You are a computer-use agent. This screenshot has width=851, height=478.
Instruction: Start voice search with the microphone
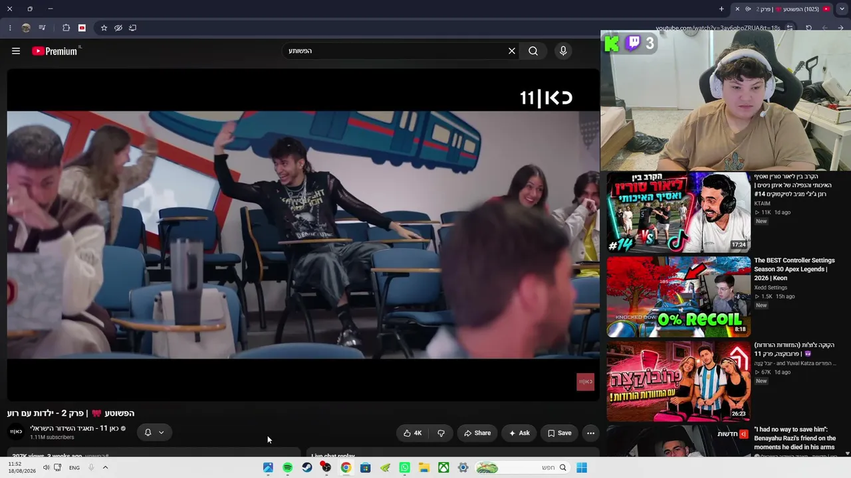tap(563, 51)
